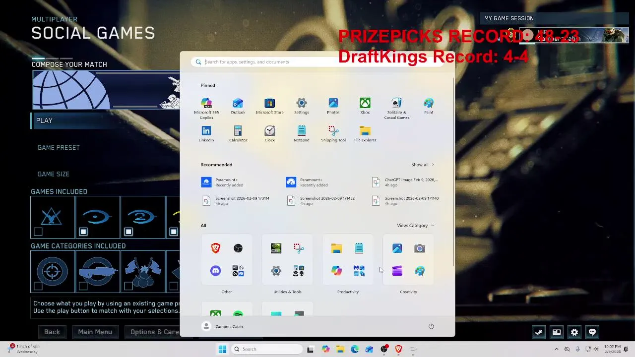Viewport: 635px width, 357px height.
Task: Open Clipchamp in the Creativity category
Action: point(397,271)
